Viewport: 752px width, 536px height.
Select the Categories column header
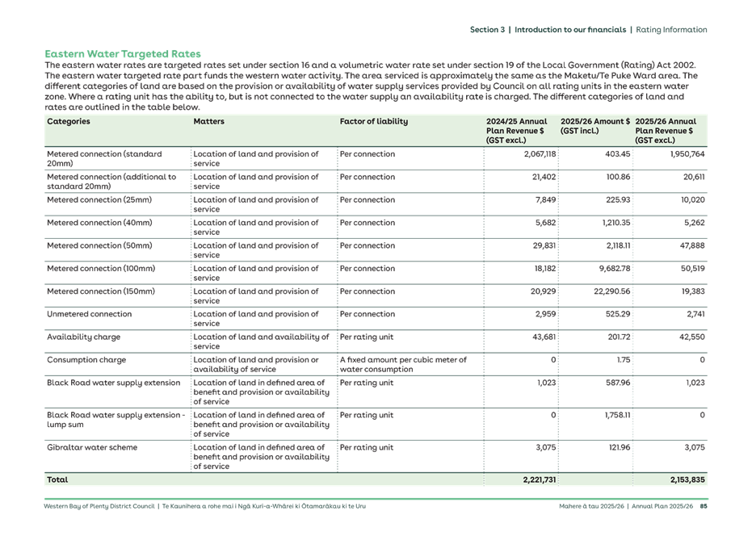pyautogui.click(x=69, y=122)
